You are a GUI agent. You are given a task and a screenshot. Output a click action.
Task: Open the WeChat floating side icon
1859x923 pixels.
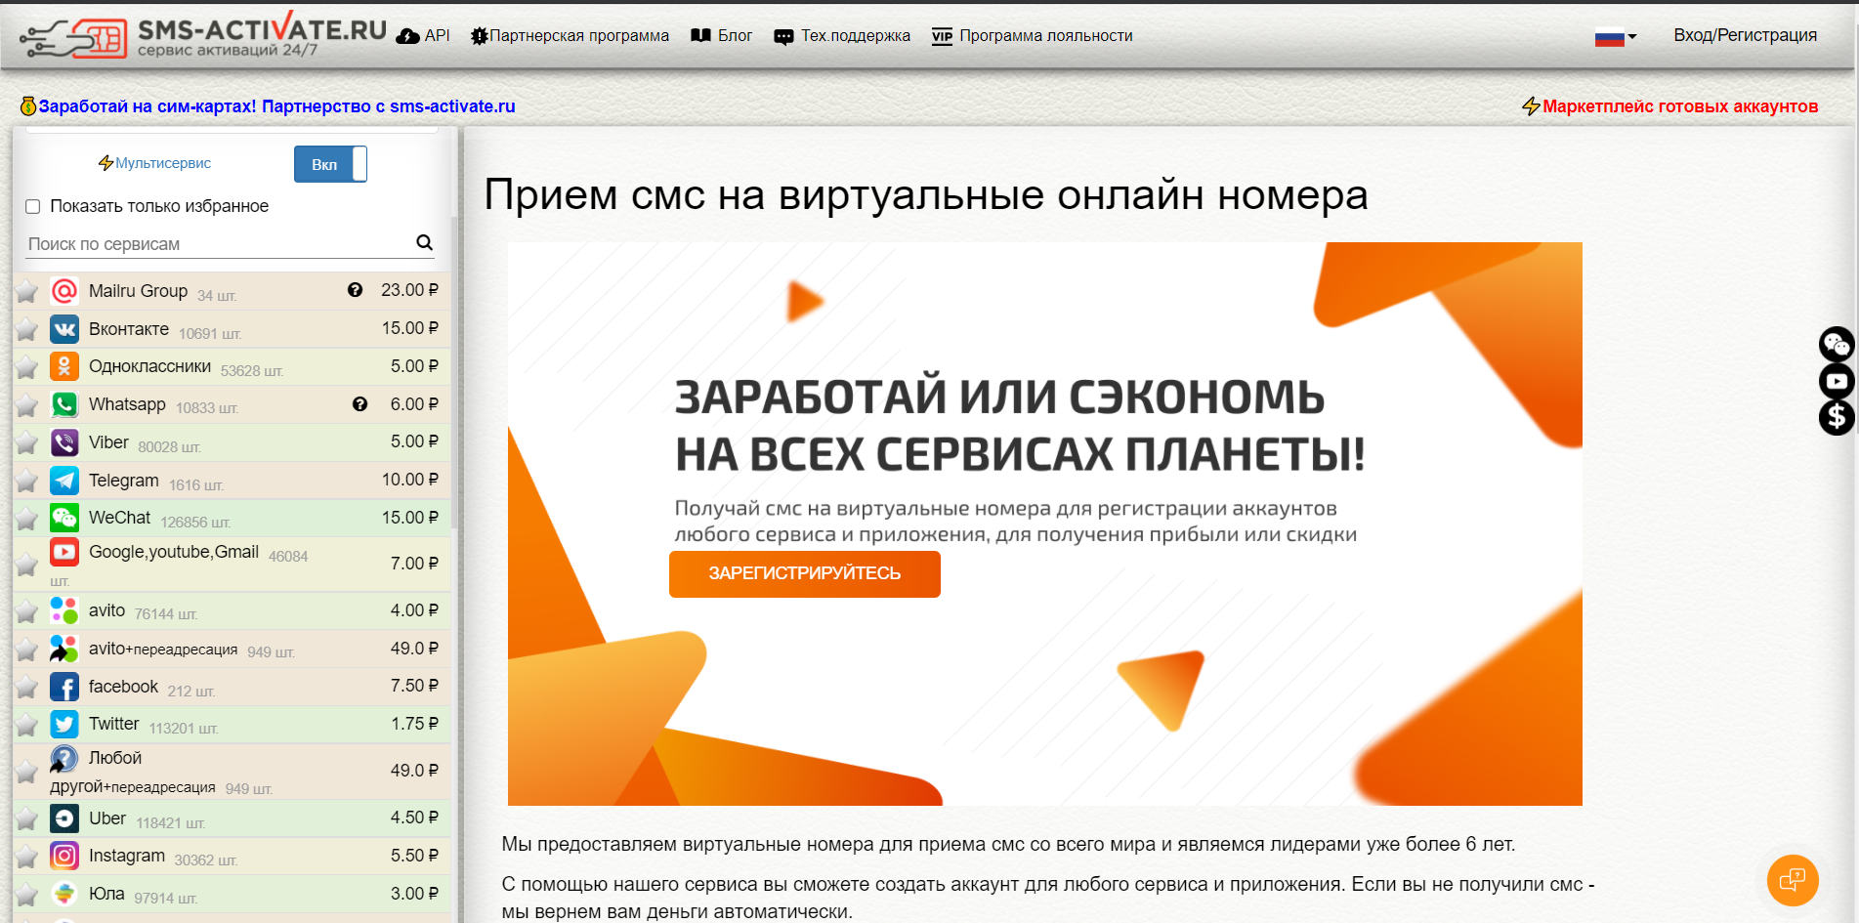(x=1837, y=344)
